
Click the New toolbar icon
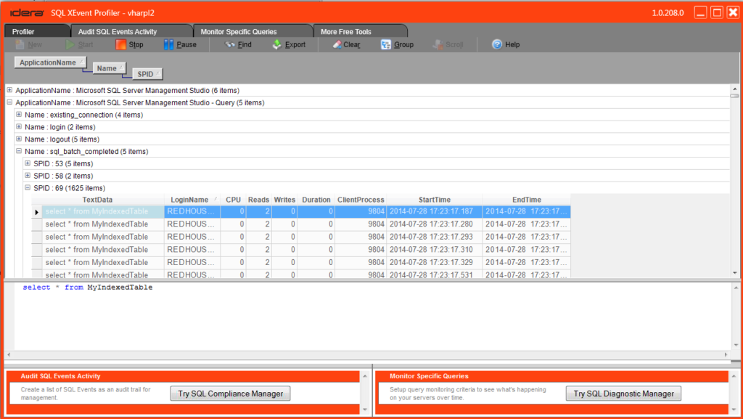coord(20,44)
